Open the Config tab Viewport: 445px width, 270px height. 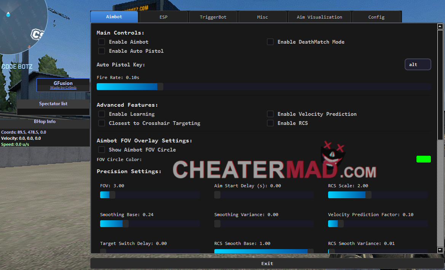376,17
